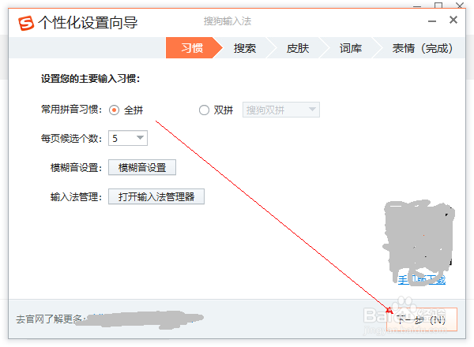Click the Sogou logo icon in title

point(26,23)
